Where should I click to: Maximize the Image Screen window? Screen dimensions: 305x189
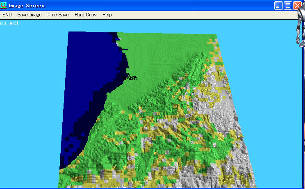[x=288, y=6]
